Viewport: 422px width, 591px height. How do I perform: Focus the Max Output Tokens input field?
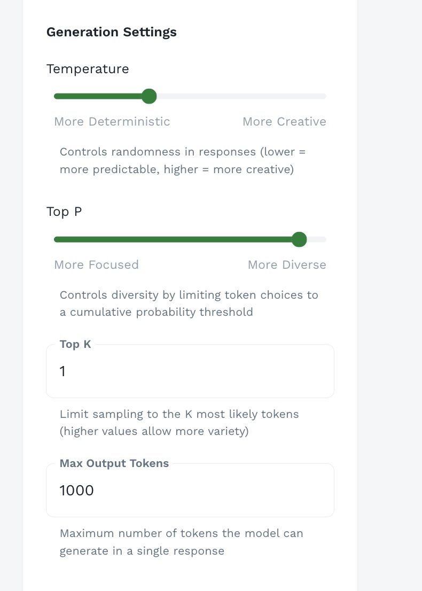click(x=190, y=491)
